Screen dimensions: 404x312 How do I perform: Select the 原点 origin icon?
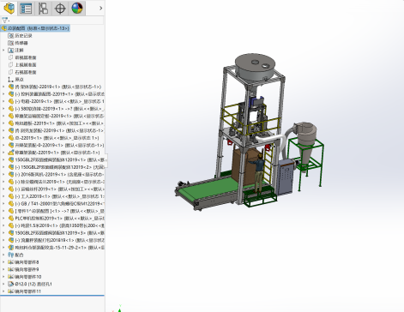point(11,80)
